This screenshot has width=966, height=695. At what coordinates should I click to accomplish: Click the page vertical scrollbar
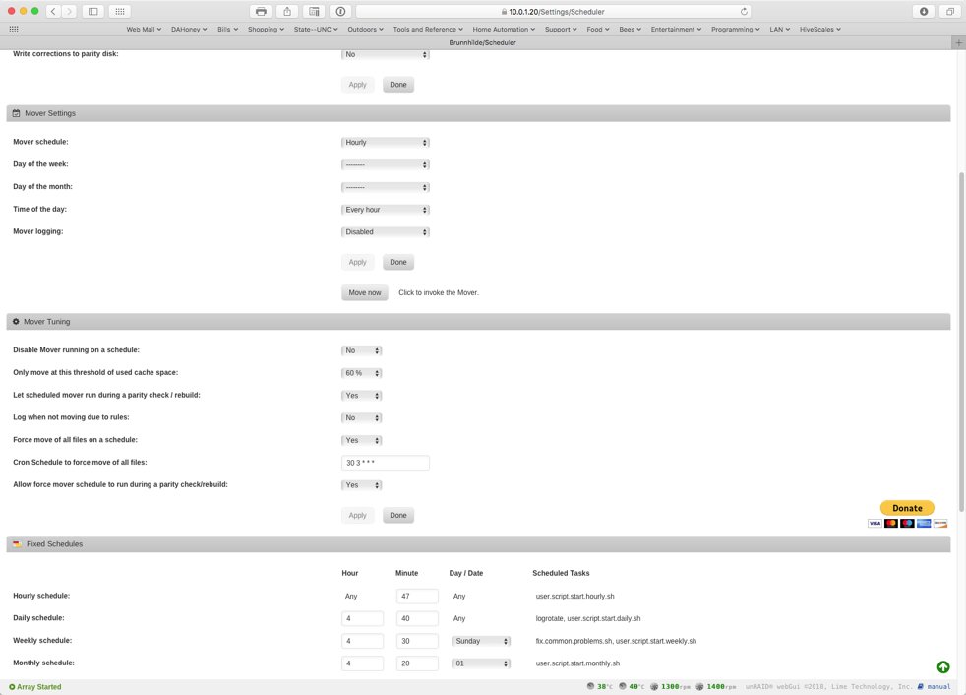(x=961, y=342)
